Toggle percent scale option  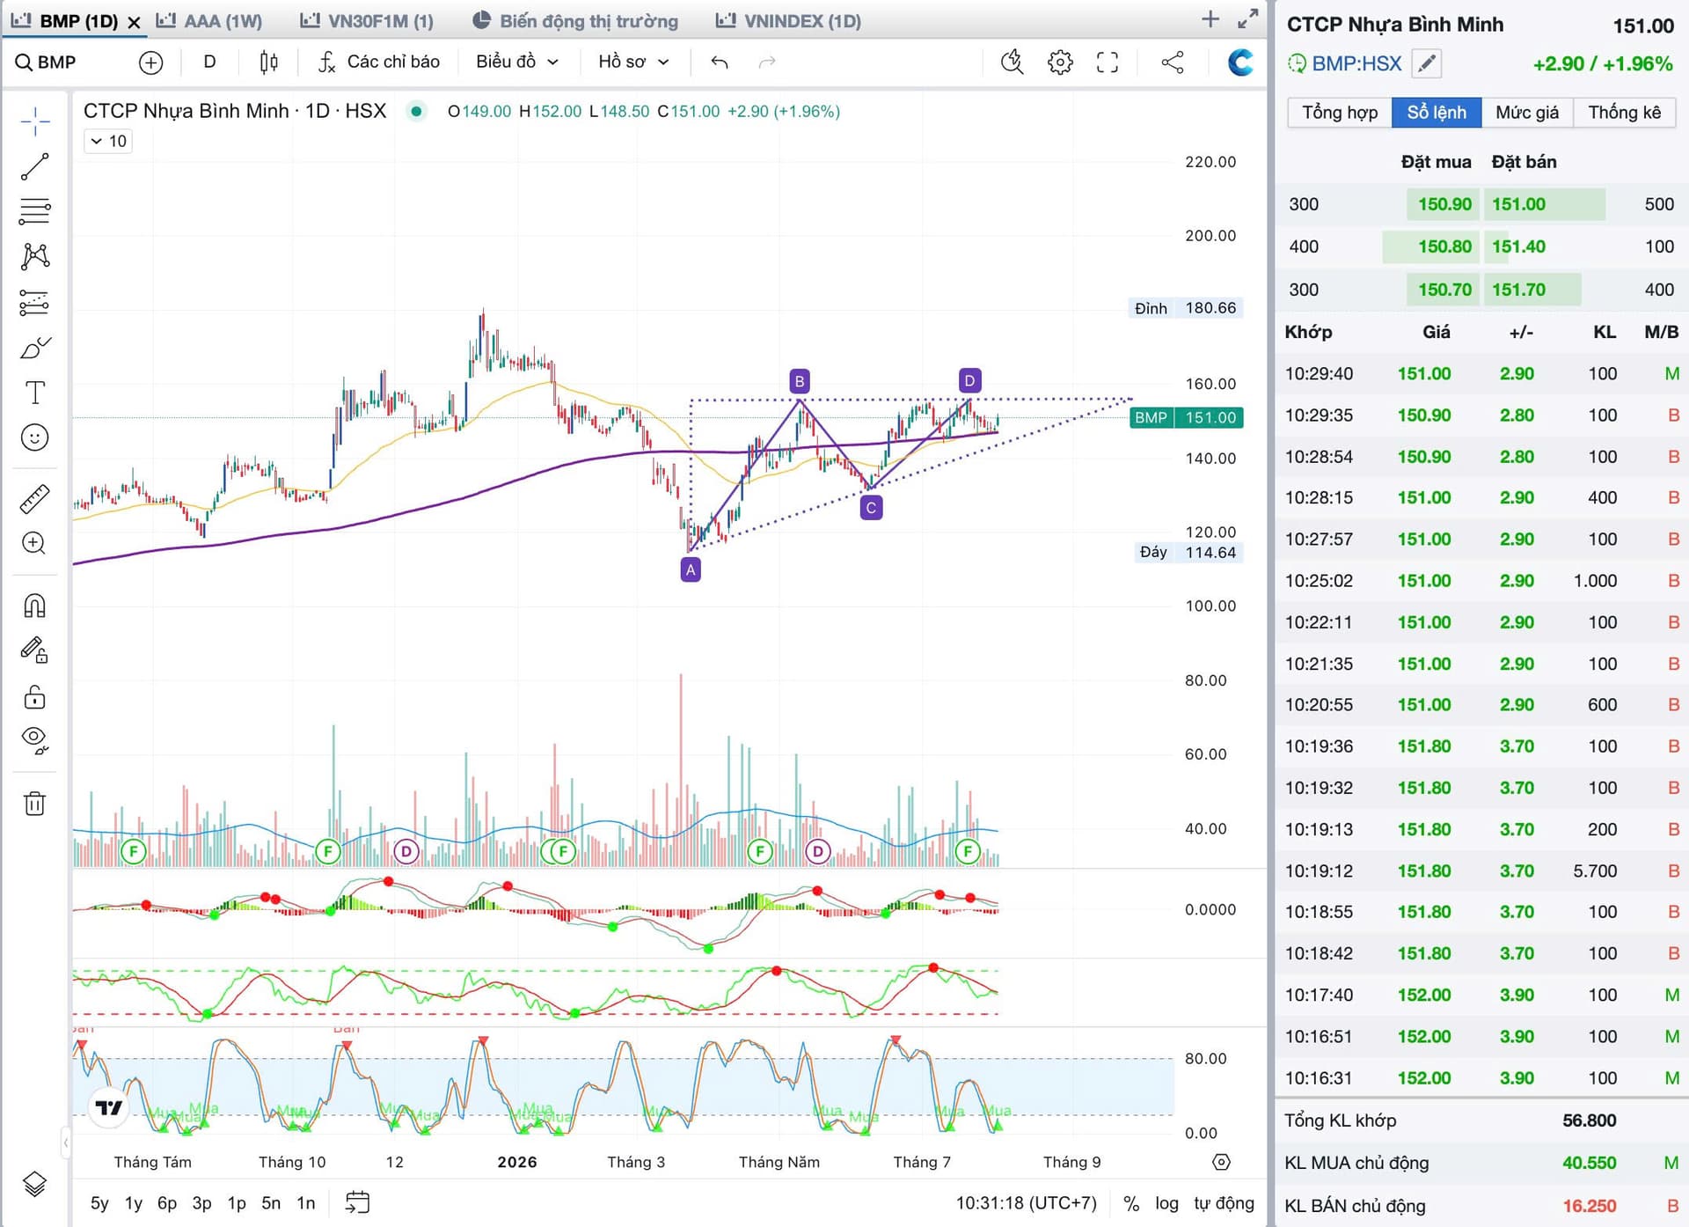pos(1131,1203)
